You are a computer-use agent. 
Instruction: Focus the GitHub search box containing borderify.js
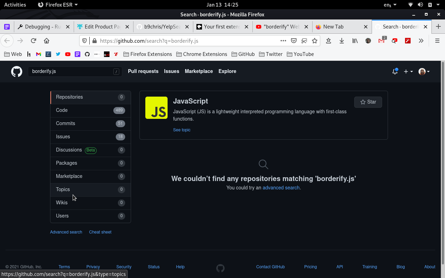point(75,71)
